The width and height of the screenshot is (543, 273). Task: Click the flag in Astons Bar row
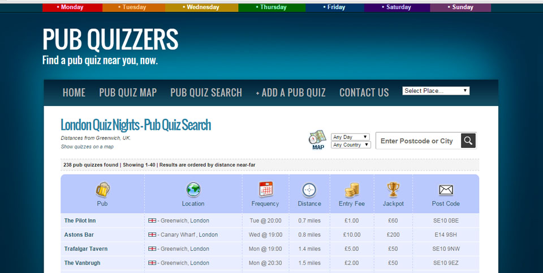coord(152,235)
